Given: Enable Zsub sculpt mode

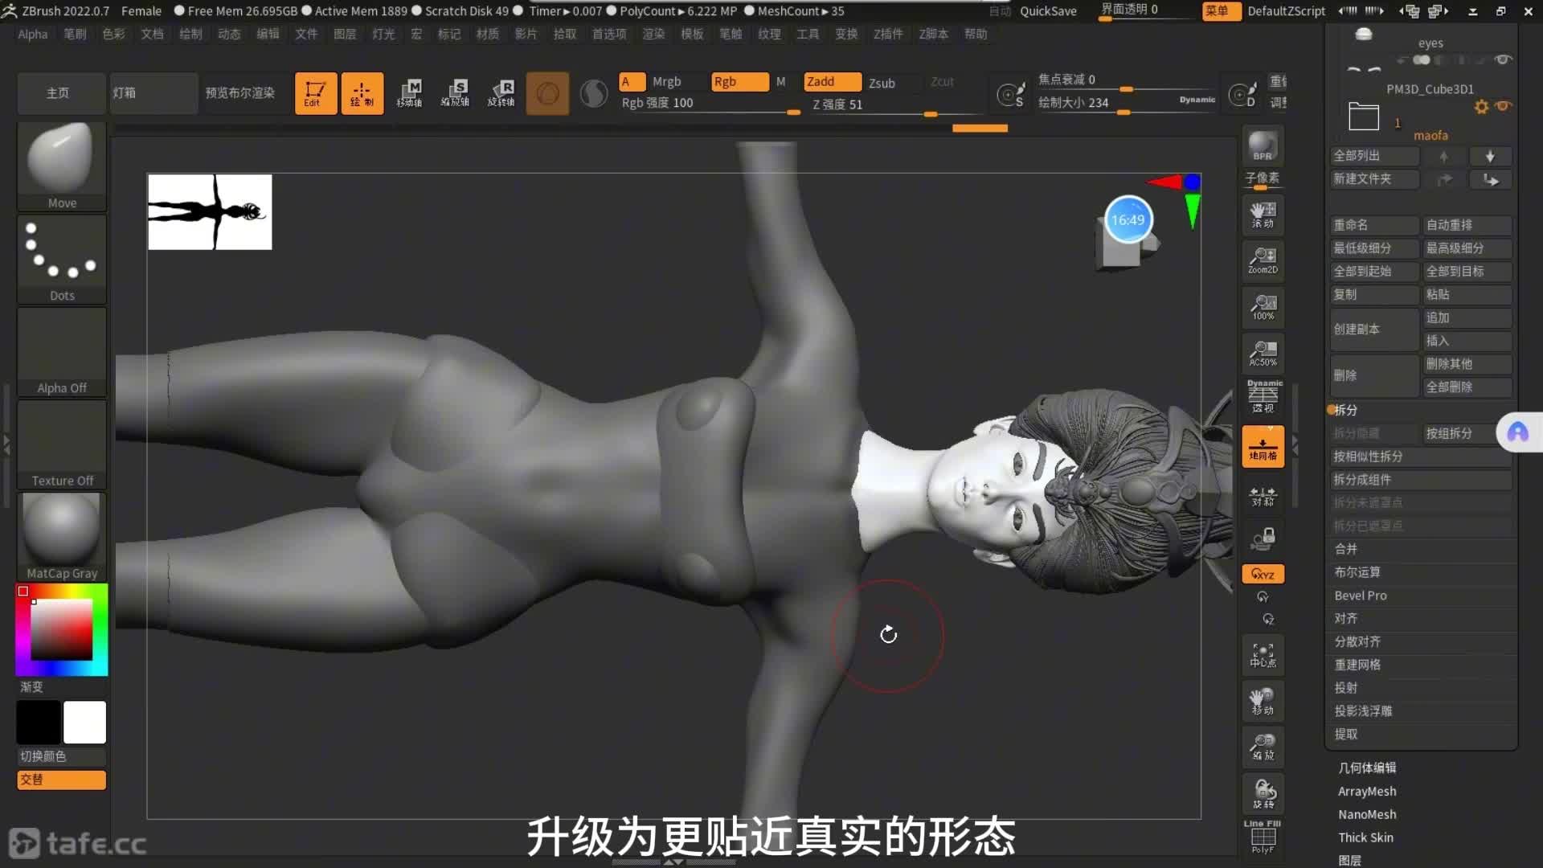Looking at the screenshot, I should click(x=882, y=83).
